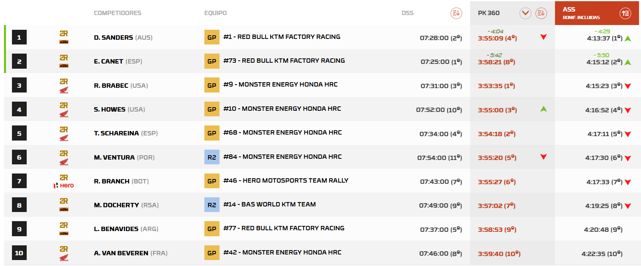Click position number 5 box
Viewport: 641px width, 266px height.
point(19,133)
